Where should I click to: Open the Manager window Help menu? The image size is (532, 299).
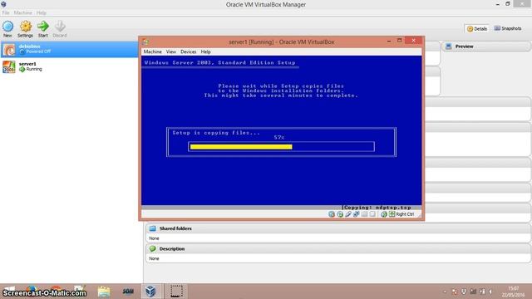(41, 13)
